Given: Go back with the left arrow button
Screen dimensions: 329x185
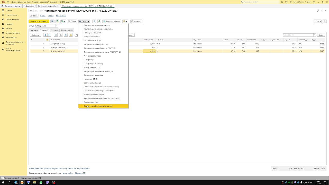Looking at the screenshot, I should (31, 11).
